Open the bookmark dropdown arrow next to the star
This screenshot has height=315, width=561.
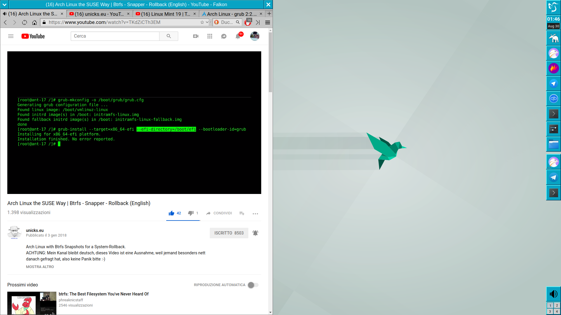point(207,22)
